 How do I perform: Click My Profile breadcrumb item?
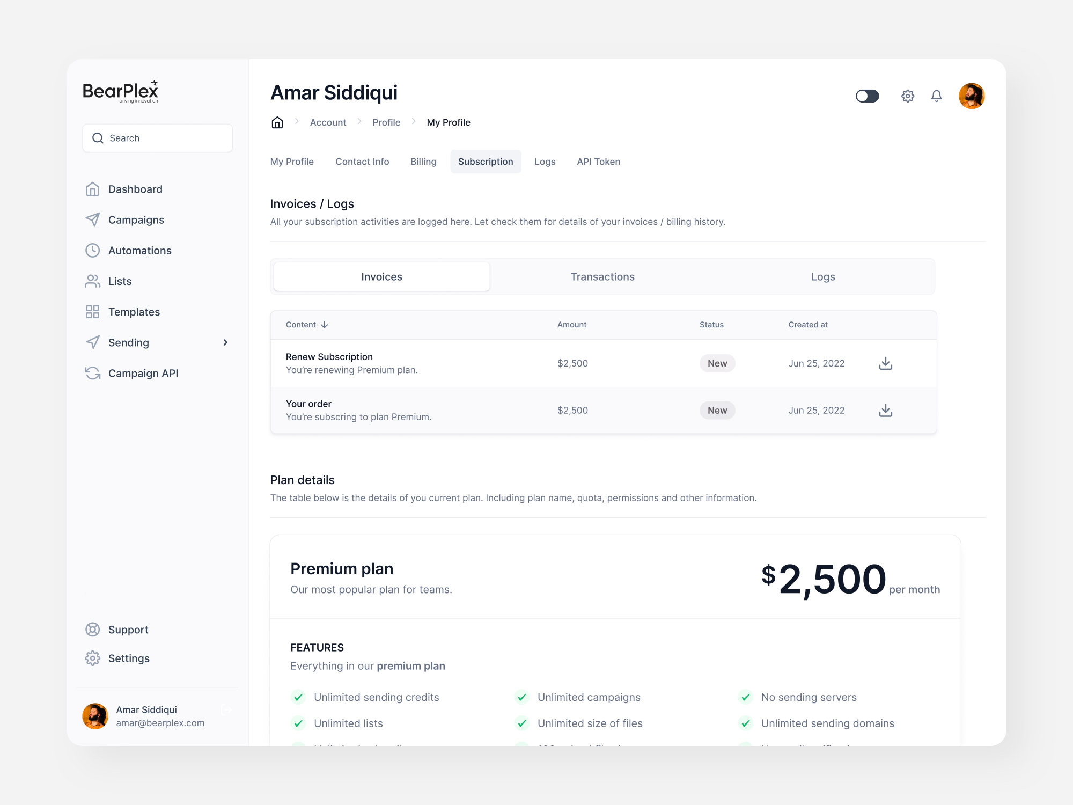click(x=449, y=122)
